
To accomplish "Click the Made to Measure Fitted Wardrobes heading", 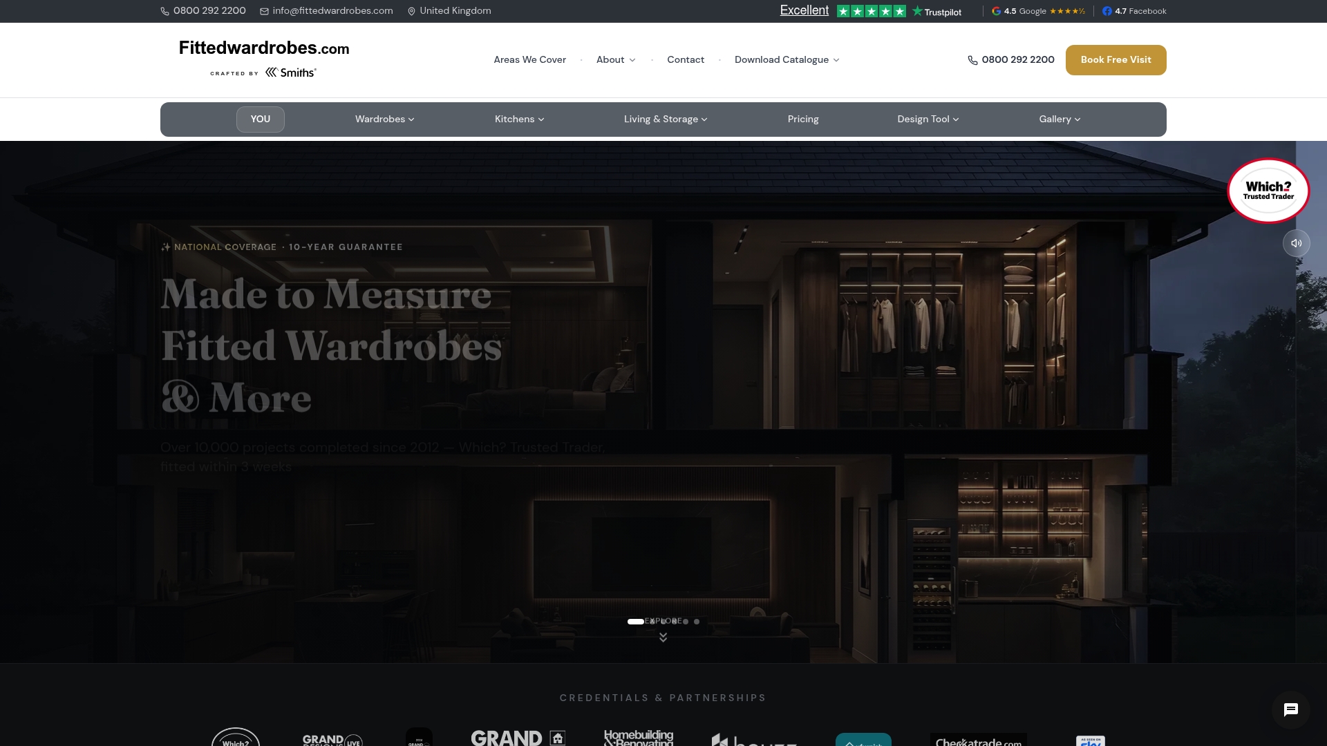I will (x=332, y=345).
